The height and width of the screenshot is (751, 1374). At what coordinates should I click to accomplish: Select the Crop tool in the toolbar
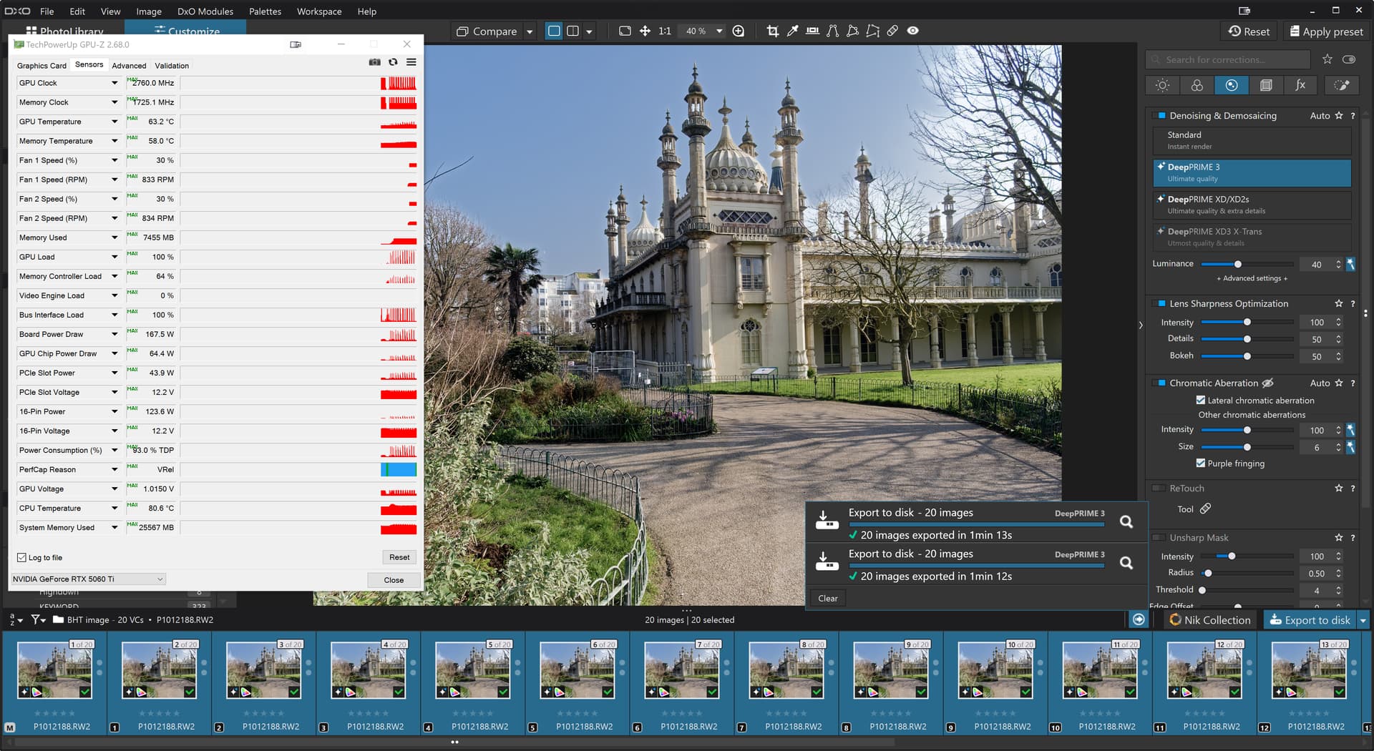tap(772, 31)
